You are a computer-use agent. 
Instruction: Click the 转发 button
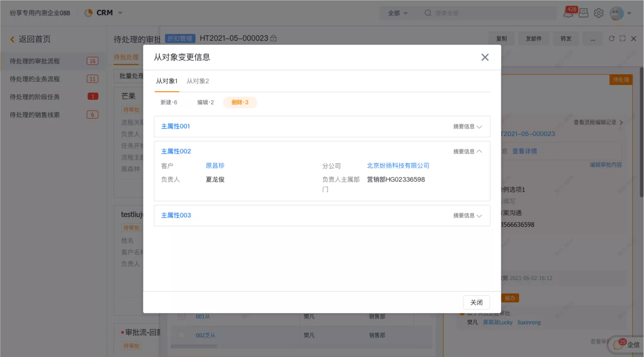click(x=566, y=39)
